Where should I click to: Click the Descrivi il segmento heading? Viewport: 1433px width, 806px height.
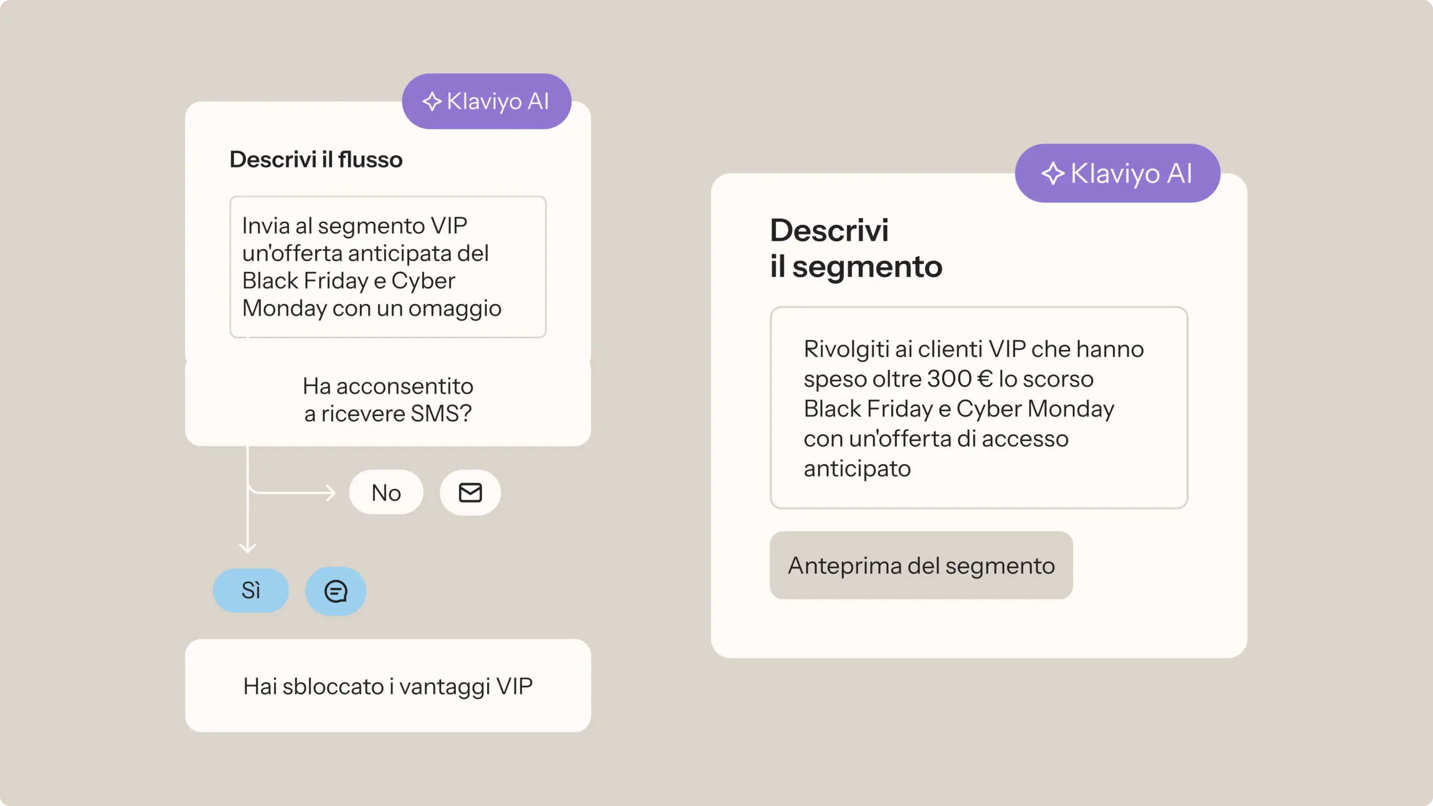(856, 248)
